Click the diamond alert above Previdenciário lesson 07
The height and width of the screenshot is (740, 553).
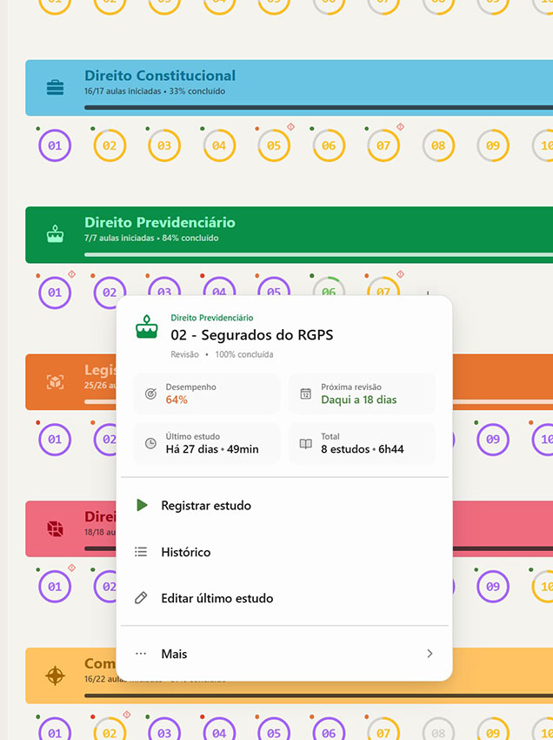[400, 273]
